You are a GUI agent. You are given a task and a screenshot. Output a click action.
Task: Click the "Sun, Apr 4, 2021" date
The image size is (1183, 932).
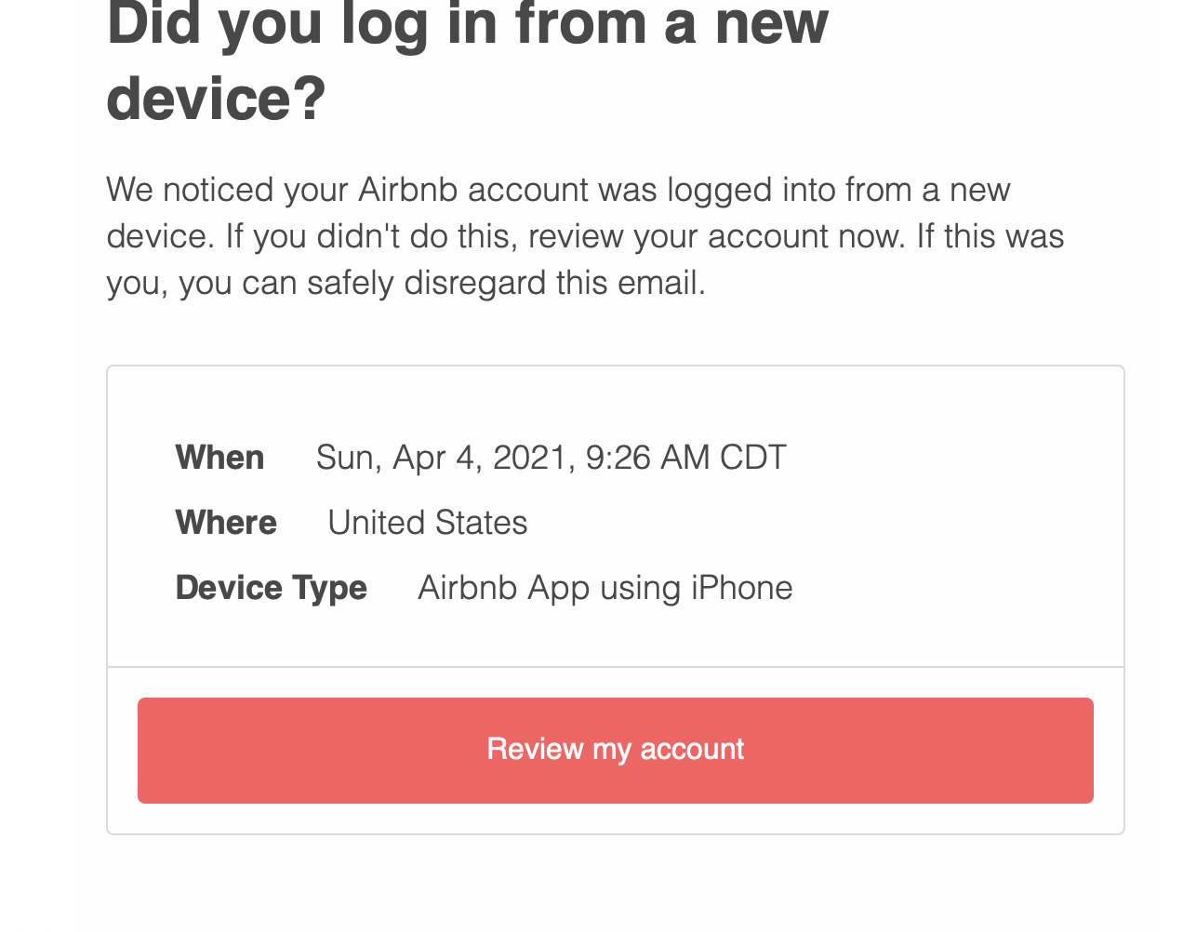tap(442, 458)
